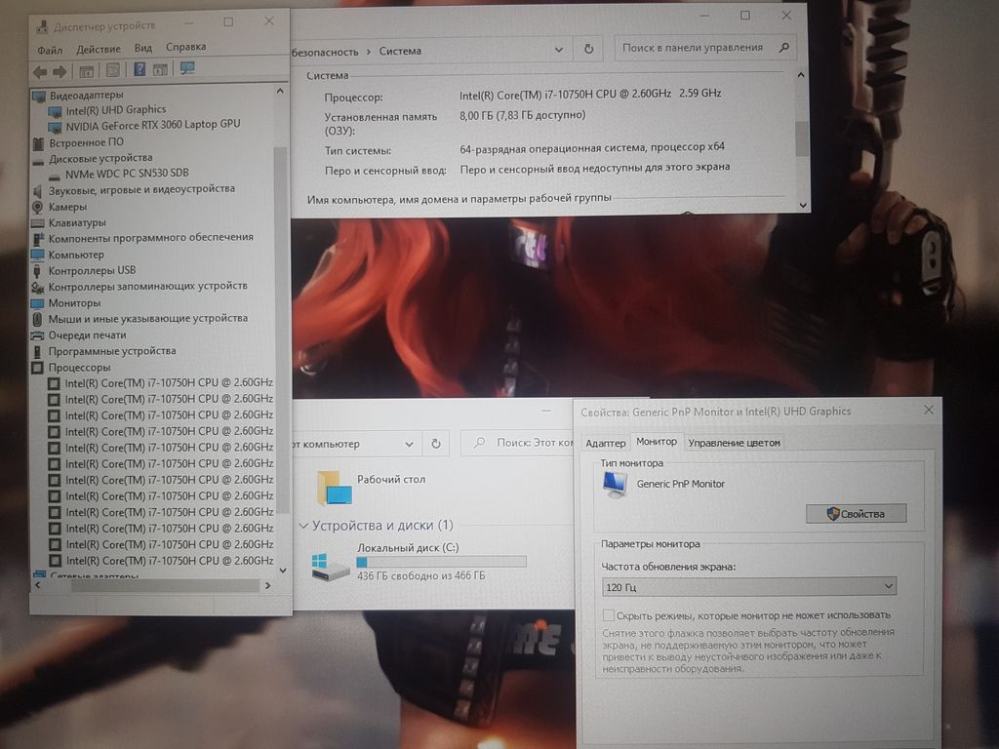Screen dimensions: 999x749
Task: Select the Intel(R) UHD Graphics adapter entry
Action: (x=115, y=109)
